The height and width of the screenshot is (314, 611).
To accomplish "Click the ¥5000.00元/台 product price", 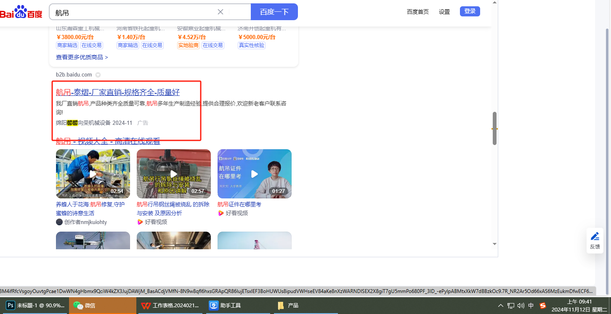I will (x=257, y=37).
